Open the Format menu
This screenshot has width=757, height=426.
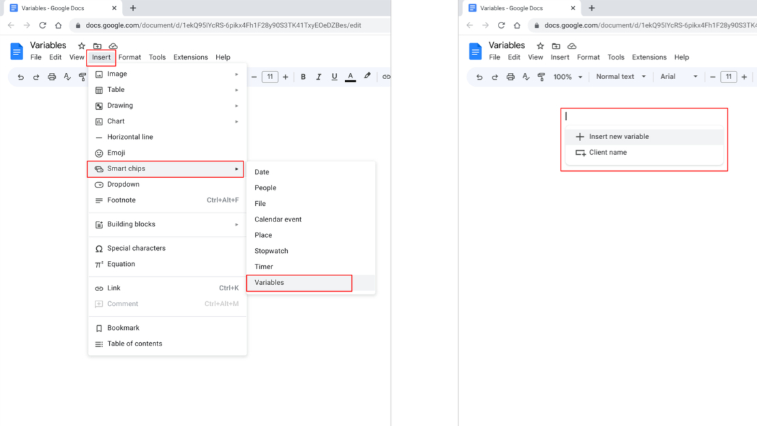coord(130,57)
